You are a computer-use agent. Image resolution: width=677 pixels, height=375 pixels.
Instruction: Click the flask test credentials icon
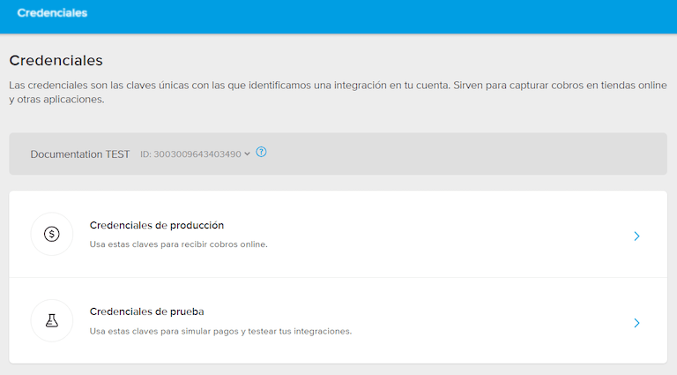[51, 321]
